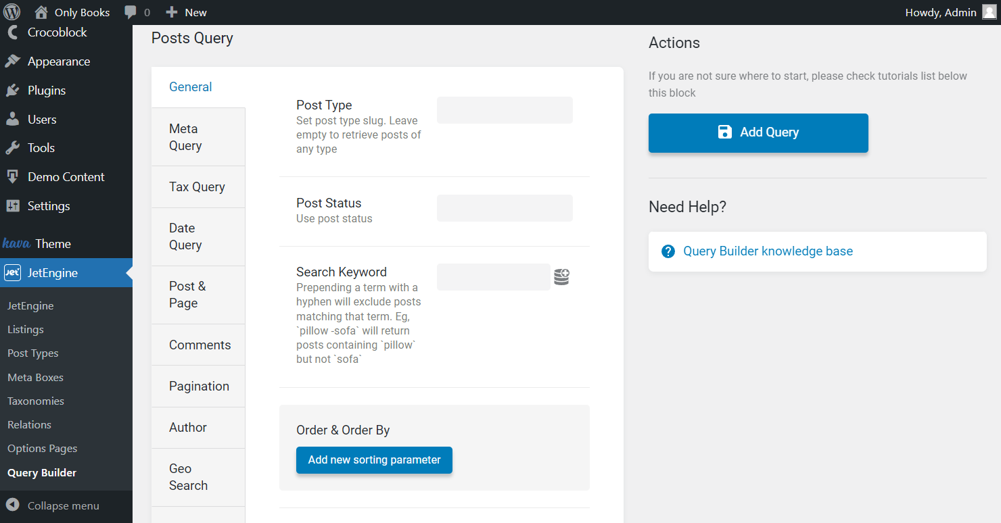Open the Options Pages submenu item

[x=43, y=449]
